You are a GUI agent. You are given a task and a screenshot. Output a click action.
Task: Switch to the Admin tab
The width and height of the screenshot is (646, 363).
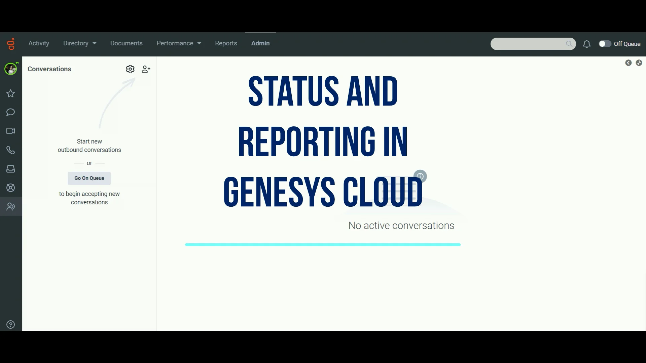[x=260, y=43]
